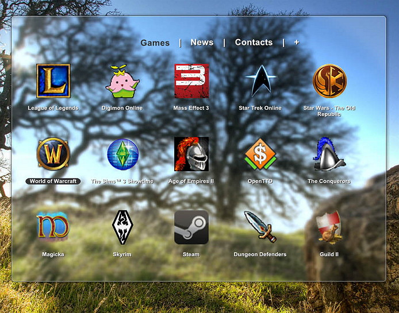Click the highlighted World of Warcraft label
The image size is (399, 313).
(x=53, y=181)
